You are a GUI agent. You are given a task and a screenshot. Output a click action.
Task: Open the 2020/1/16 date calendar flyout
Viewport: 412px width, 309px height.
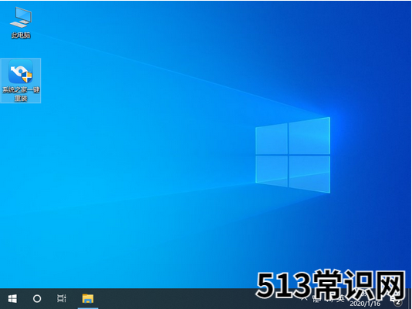(x=365, y=304)
